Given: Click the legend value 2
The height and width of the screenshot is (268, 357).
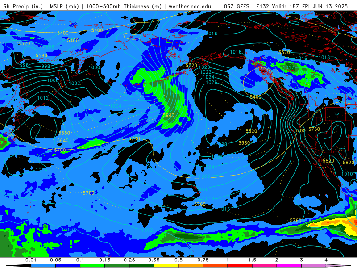Looking at the screenshot, I should [x=277, y=260].
